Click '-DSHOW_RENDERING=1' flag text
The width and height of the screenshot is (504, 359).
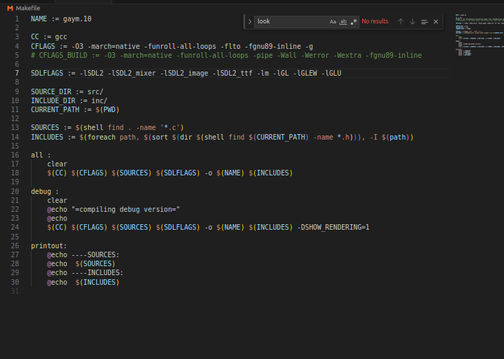click(x=333, y=228)
